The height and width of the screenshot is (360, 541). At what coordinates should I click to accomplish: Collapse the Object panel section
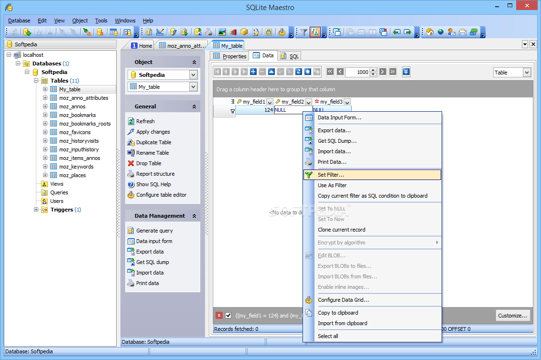[194, 63]
